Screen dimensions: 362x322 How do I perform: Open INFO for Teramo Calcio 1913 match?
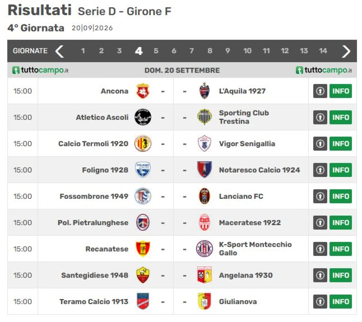(341, 301)
